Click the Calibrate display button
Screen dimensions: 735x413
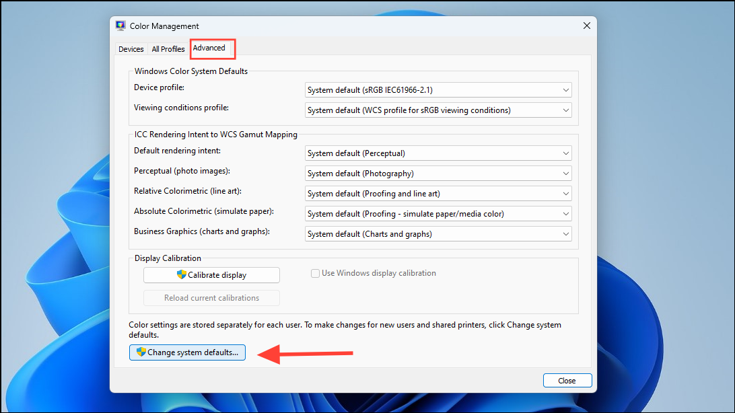tap(211, 274)
